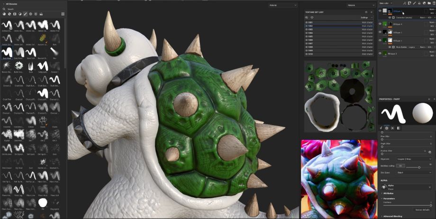Open the Brush properties tab
Viewport: 436px width, 219px height.
(381, 128)
